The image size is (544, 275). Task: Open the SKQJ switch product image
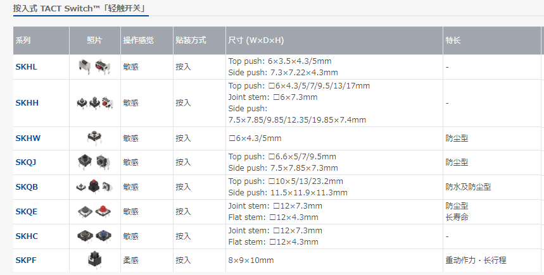pos(94,162)
